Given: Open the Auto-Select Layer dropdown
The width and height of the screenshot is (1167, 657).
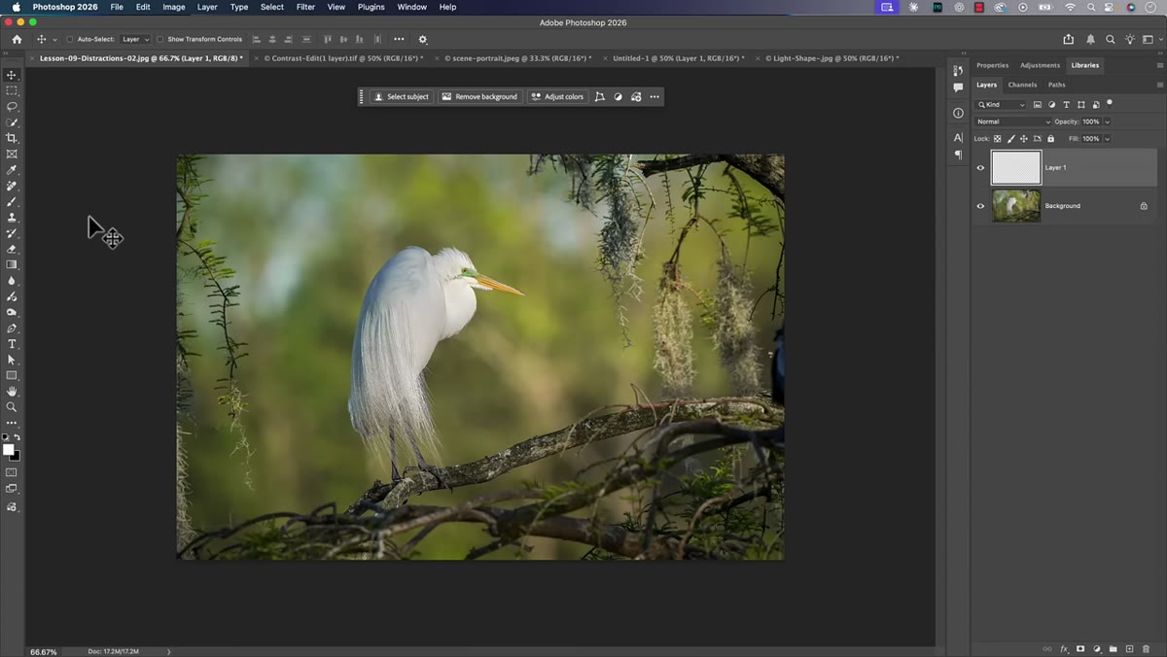Looking at the screenshot, I should pos(135,40).
